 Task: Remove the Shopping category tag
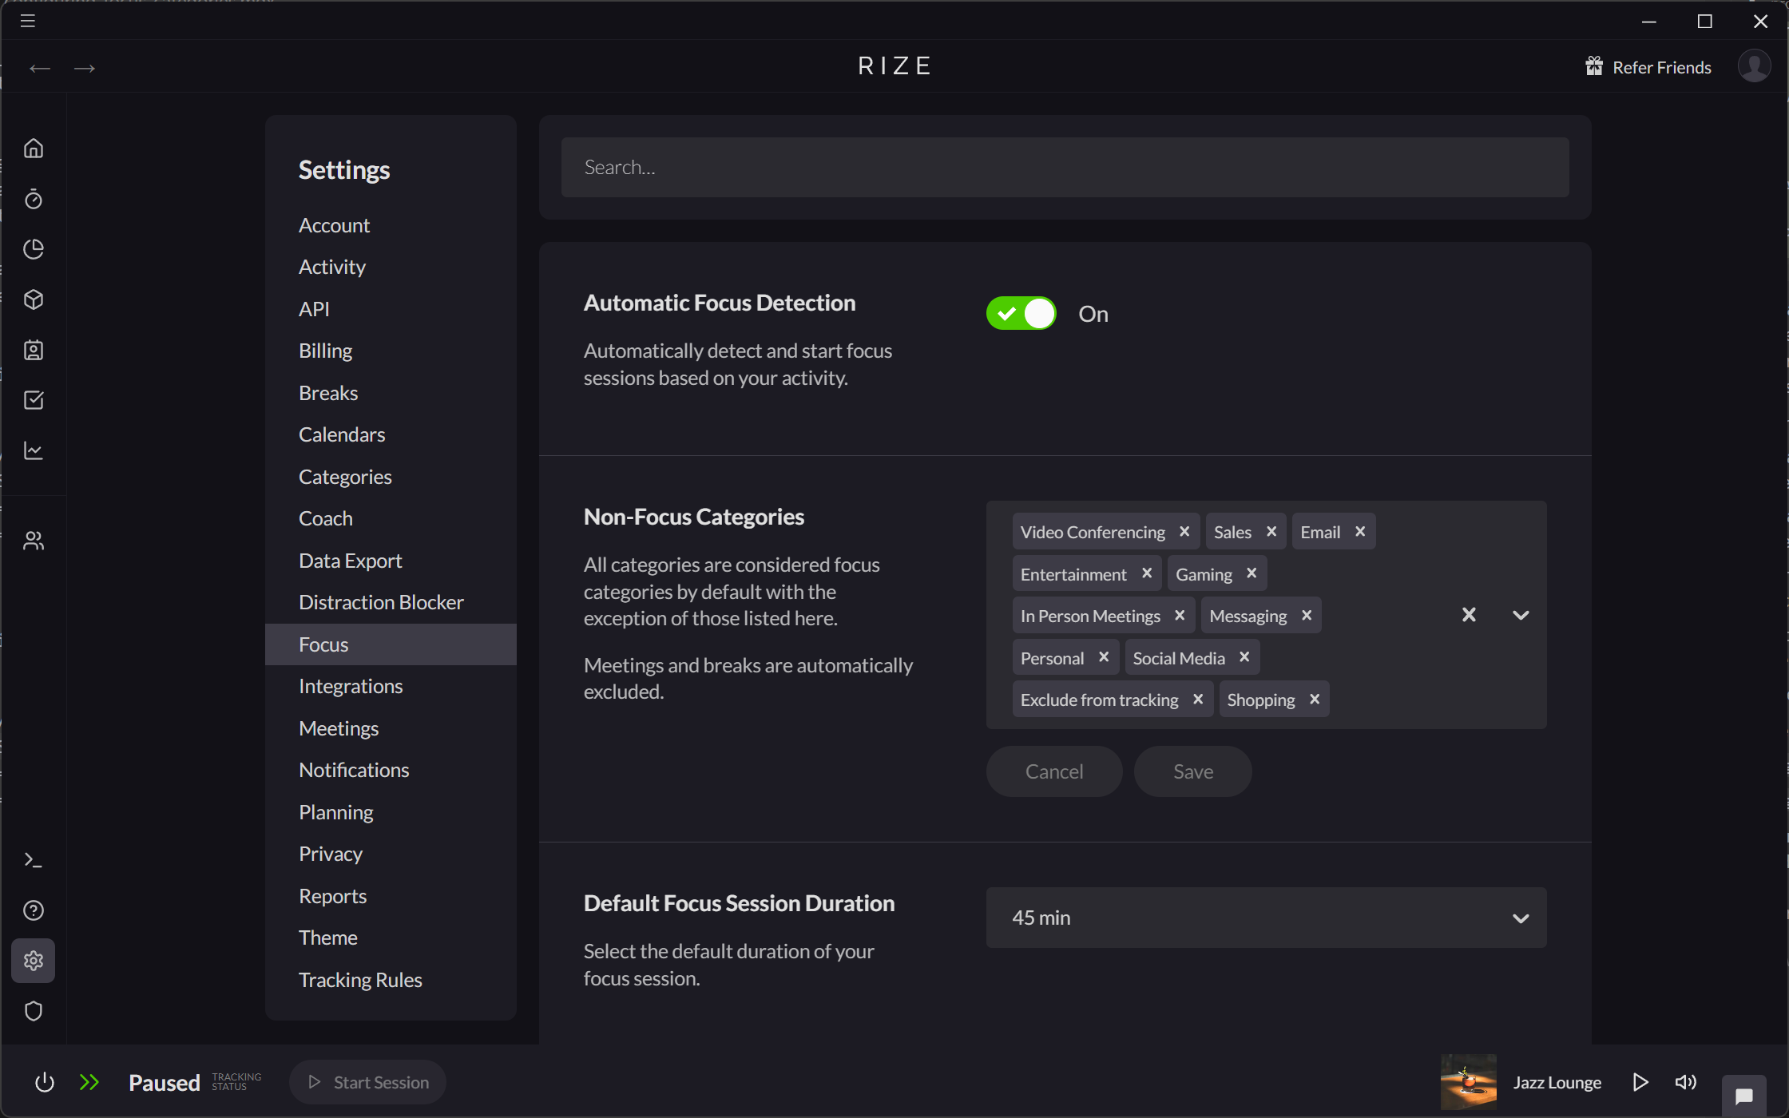point(1315,699)
